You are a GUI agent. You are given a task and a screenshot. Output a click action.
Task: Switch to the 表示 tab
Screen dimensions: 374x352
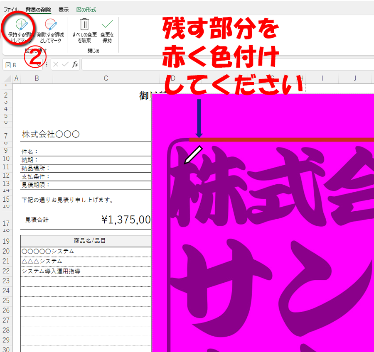coord(64,9)
